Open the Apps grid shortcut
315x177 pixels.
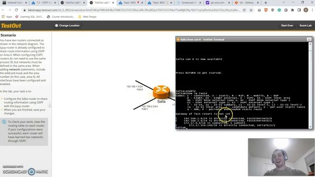(x=6, y=17)
